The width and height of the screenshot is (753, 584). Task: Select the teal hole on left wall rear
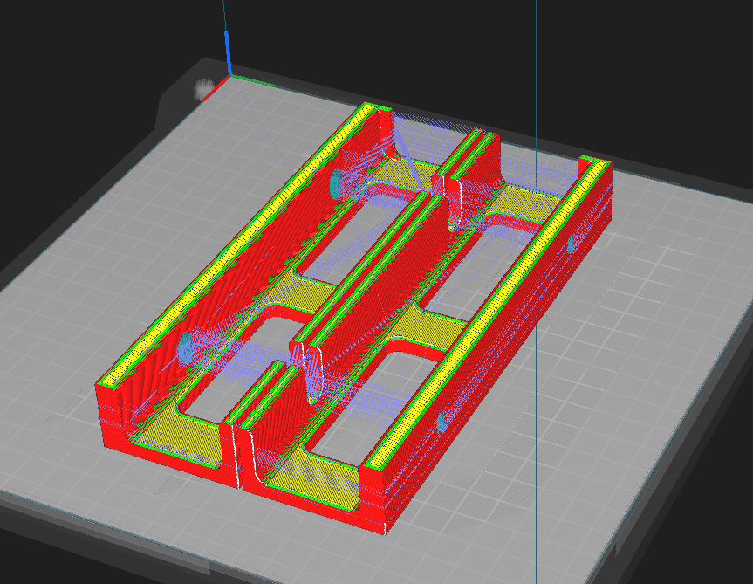click(x=337, y=182)
